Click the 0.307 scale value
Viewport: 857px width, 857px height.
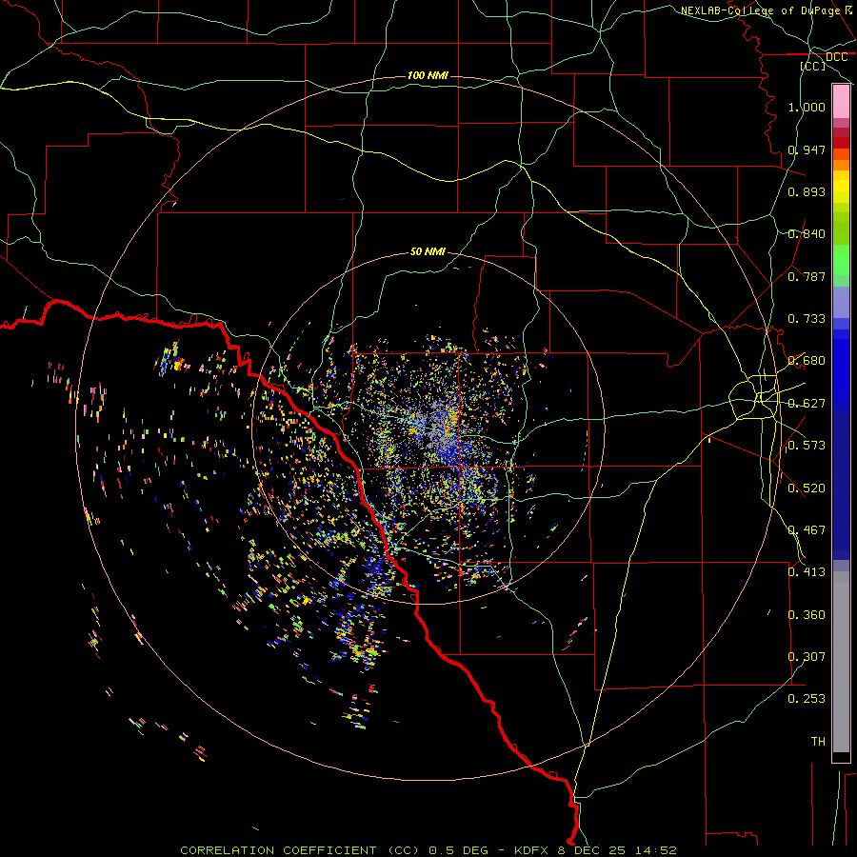click(x=807, y=657)
